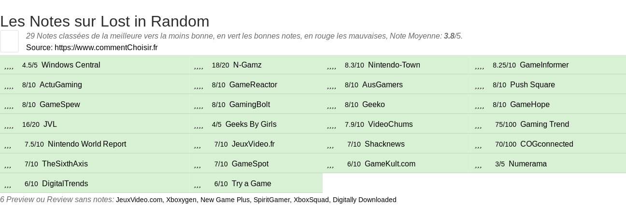Open the Digitally Downloaded review link
The image size is (626, 205).
pyautogui.click(x=365, y=200)
